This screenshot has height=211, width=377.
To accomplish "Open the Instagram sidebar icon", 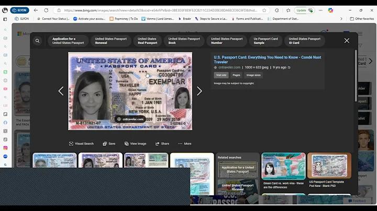I will (x=5, y=148).
